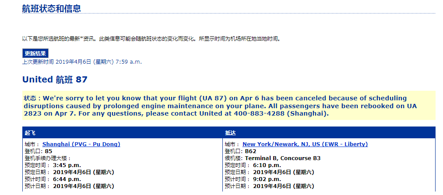Click estimated departure time 6:44 p.m.
The height and width of the screenshot is (195, 443).
click(67, 179)
